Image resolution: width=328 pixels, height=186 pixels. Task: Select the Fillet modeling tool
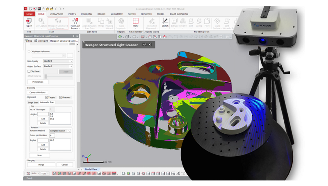tap(207, 22)
